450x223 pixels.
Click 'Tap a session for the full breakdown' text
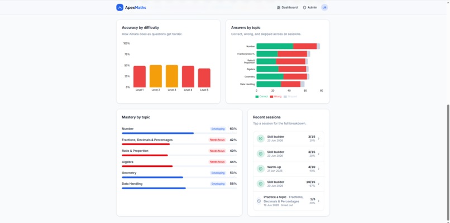(280, 123)
